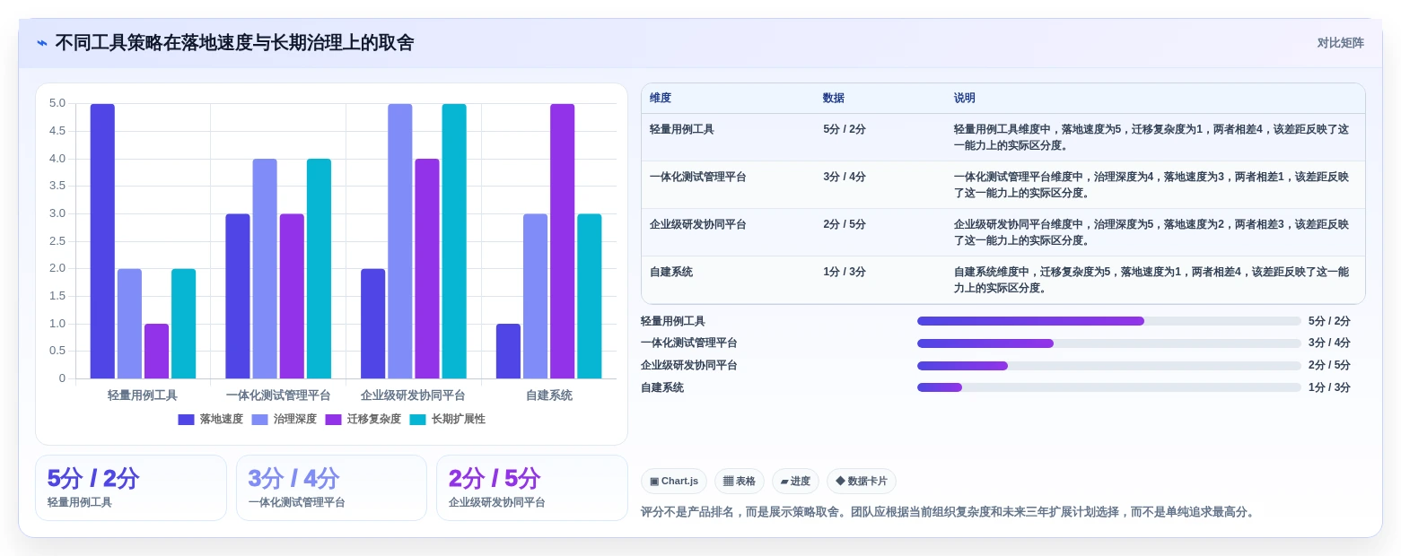Click the 企业级研发协同平台 x-axis chart label

[414, 395]
